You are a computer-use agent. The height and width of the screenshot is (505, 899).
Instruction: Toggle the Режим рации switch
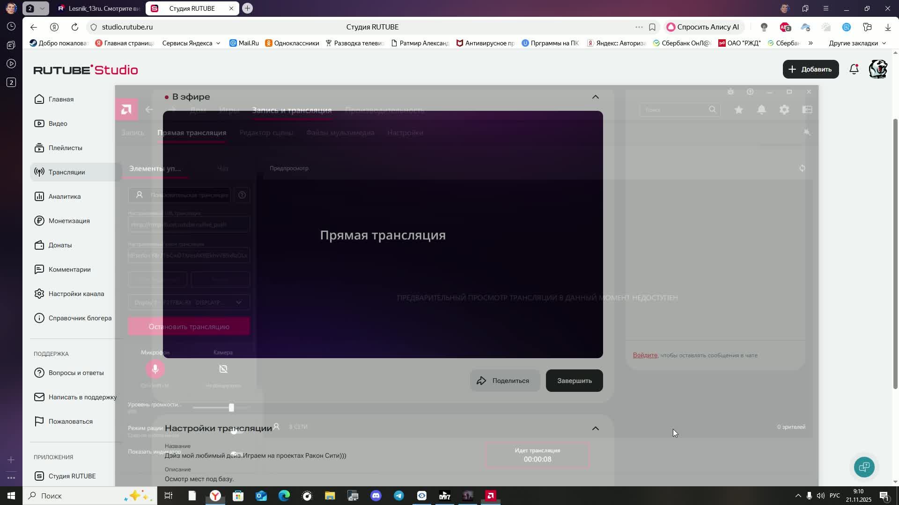pyautogui.click(x=237, y=431)
